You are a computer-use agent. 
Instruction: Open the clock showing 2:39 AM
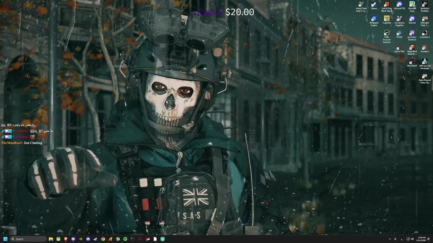click(420, 239)
